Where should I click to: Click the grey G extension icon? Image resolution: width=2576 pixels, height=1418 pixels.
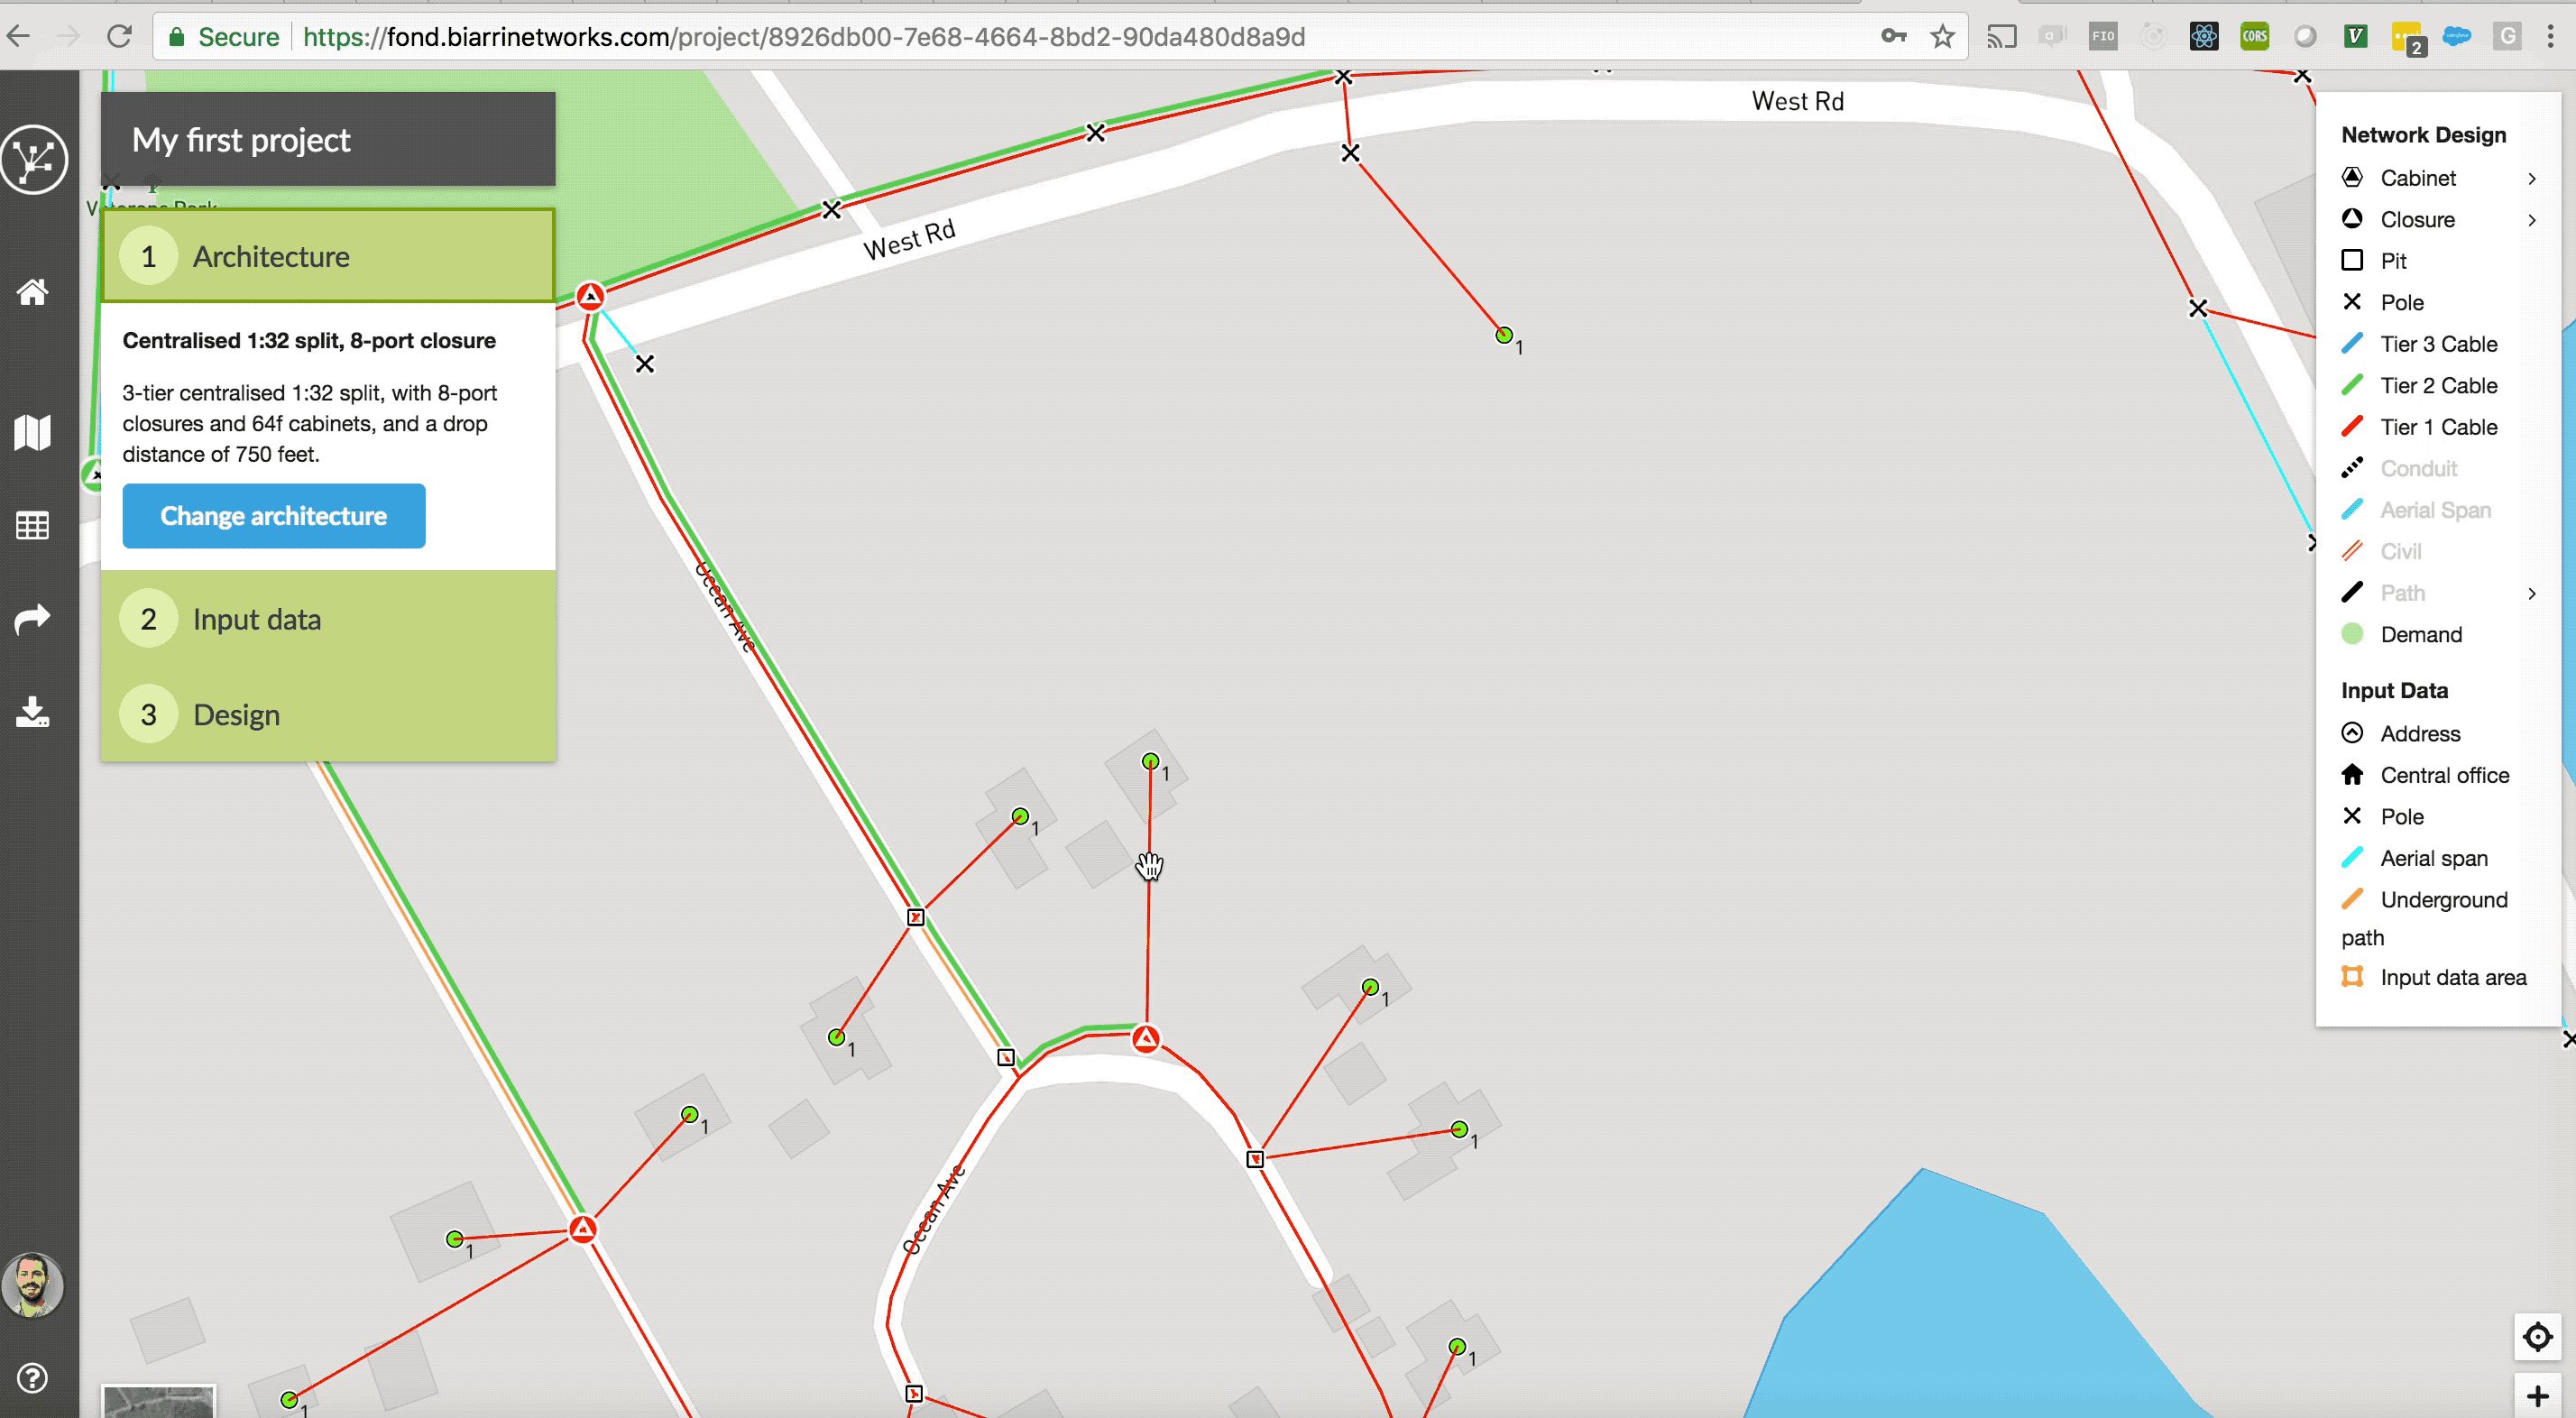point(2506,37)
